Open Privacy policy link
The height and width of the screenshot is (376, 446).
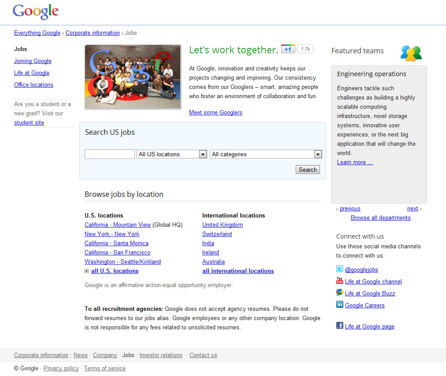(x=61, y=369)
